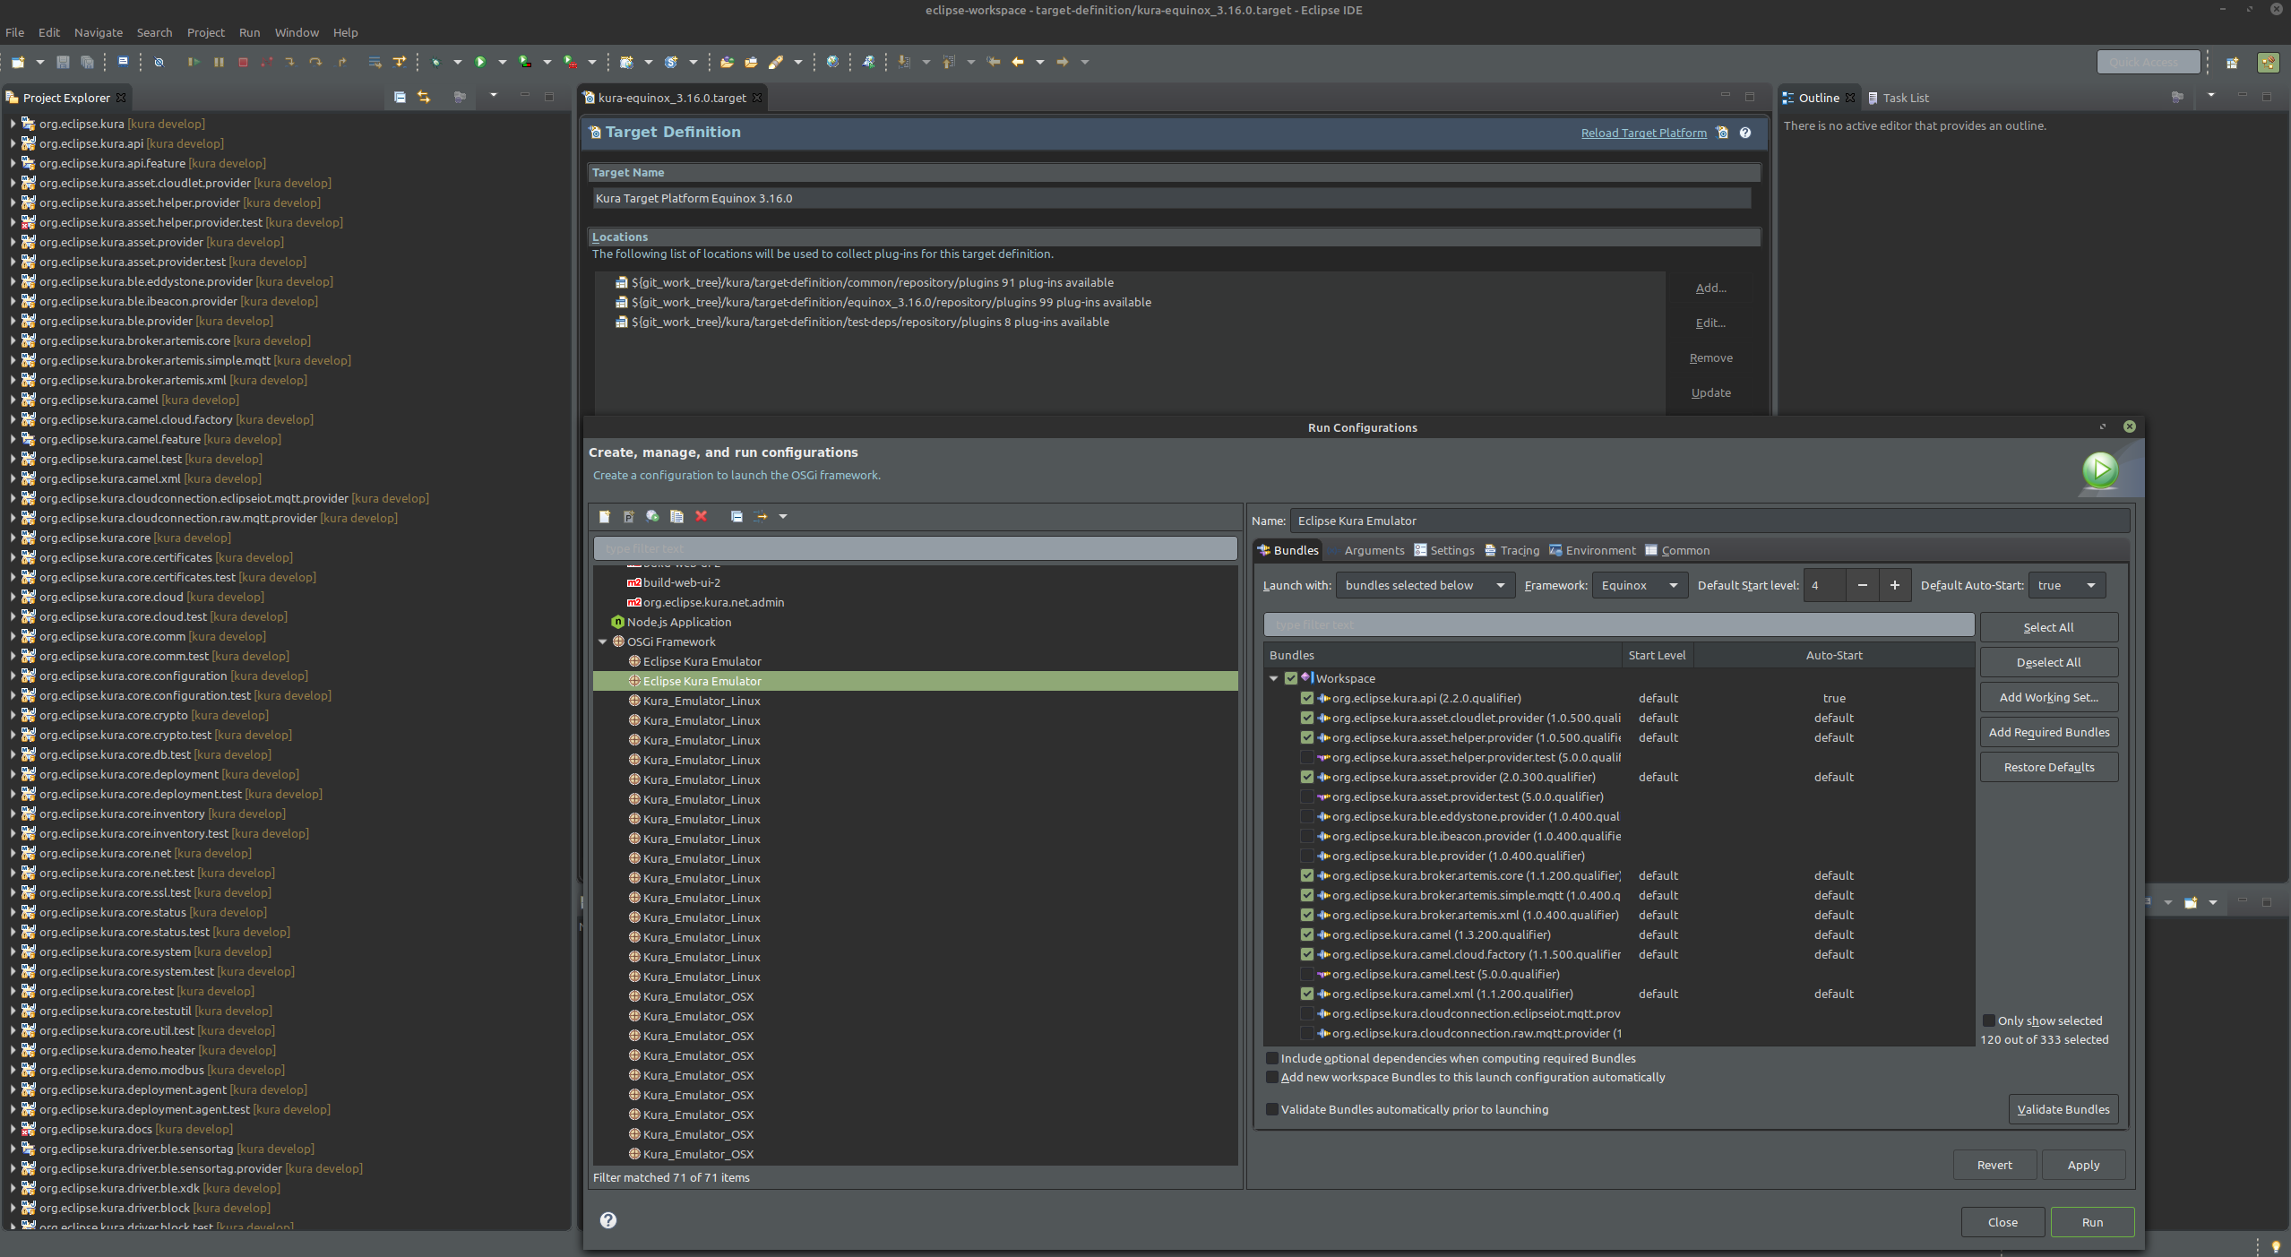Click the Back navigation yellow arrow
The image size is (2291, 1257).
(x=1018, y=62)
